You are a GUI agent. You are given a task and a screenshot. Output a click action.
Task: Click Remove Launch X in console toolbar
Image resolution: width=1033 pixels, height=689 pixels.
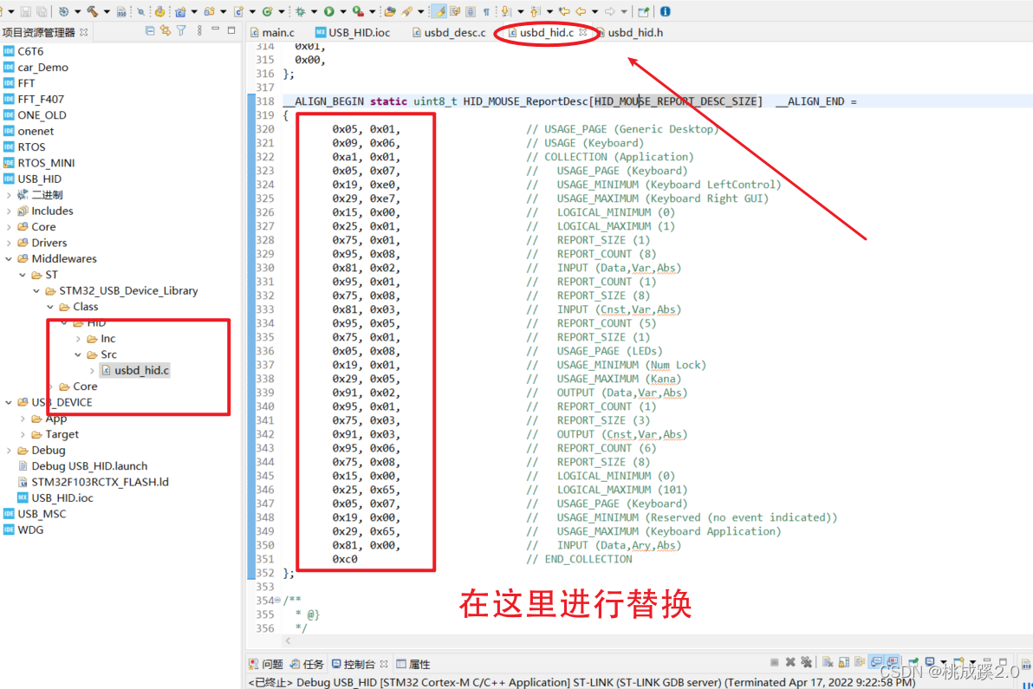790,662
